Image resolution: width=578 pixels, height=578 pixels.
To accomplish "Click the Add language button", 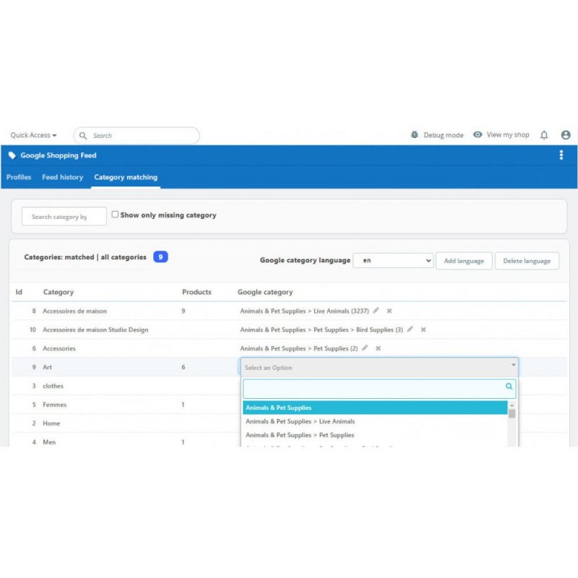I will point(464,261).
